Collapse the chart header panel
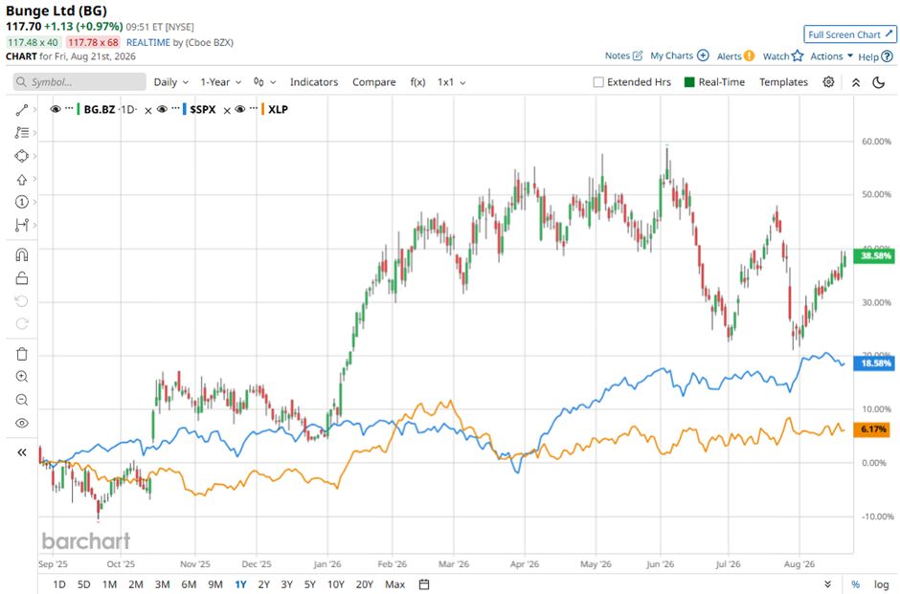Screen dimensions: 900x594 click(x=856, y=82)
